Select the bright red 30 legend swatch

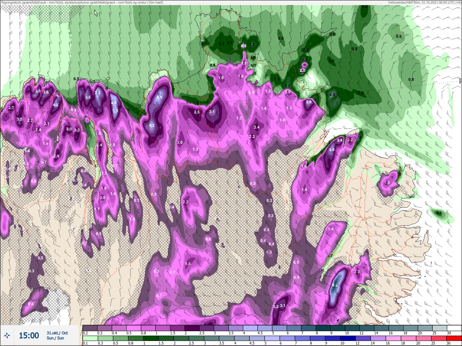[x=454, y=339]
